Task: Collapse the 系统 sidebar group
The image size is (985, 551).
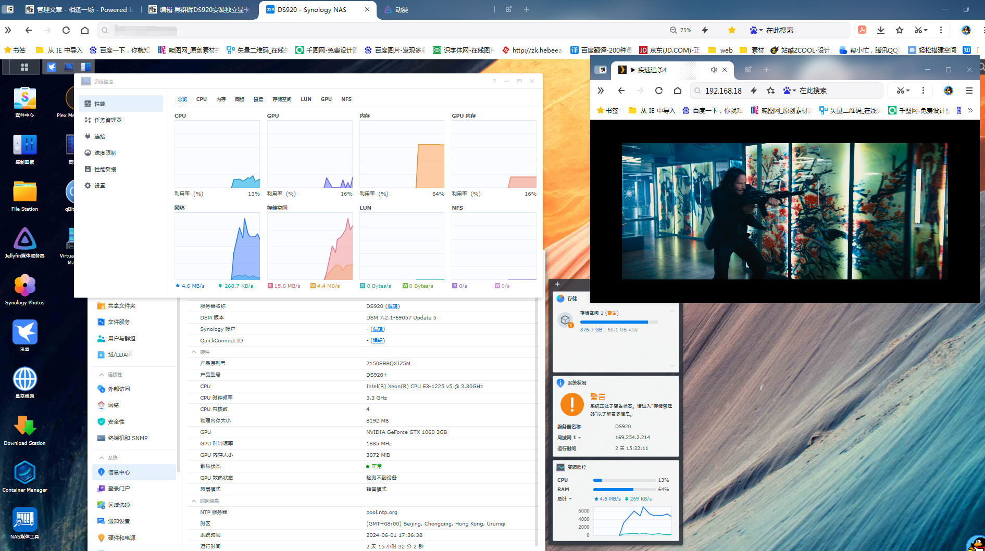Action: (x=101, y=458)
